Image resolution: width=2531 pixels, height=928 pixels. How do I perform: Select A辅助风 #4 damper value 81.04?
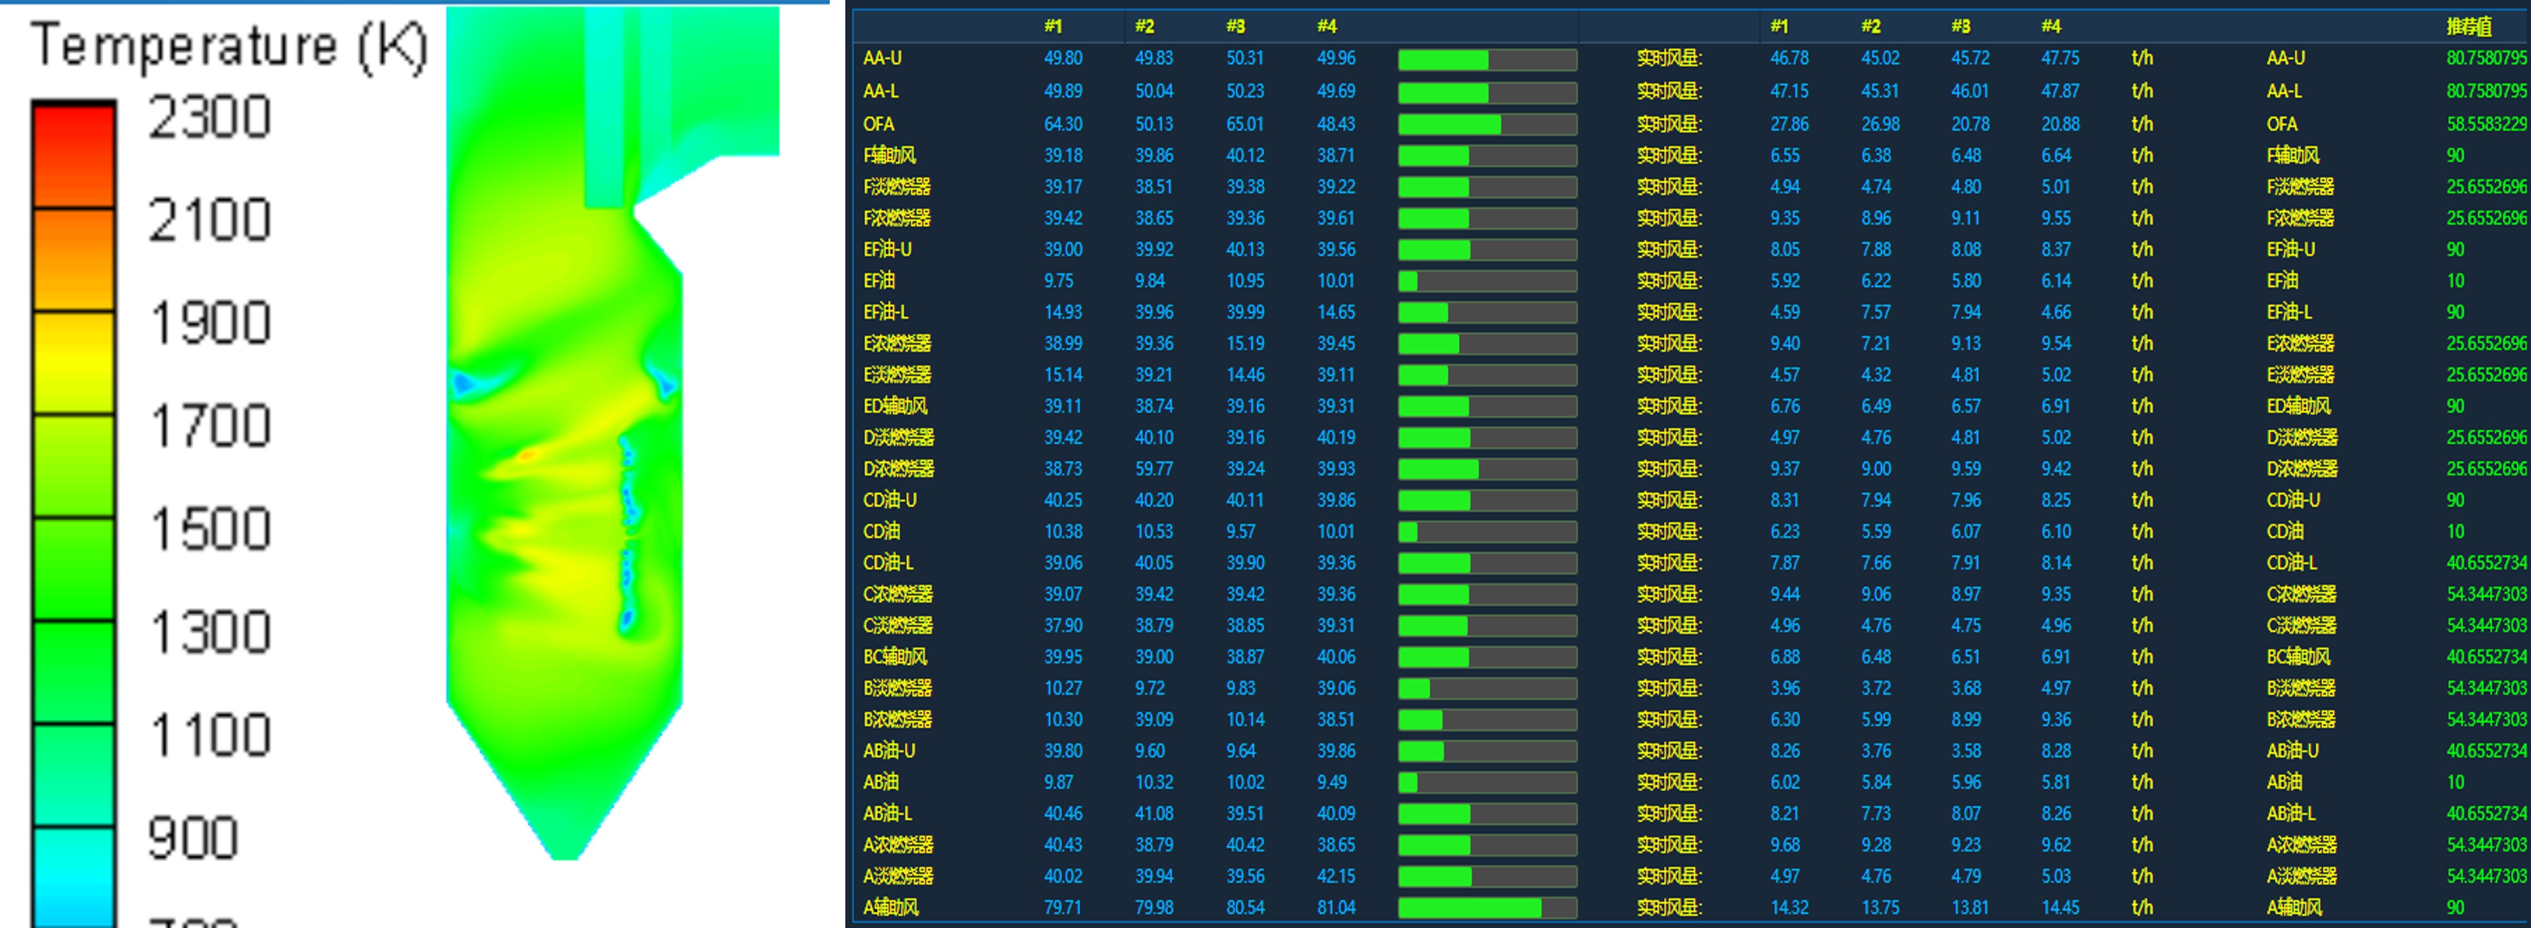coord(1335,907)
